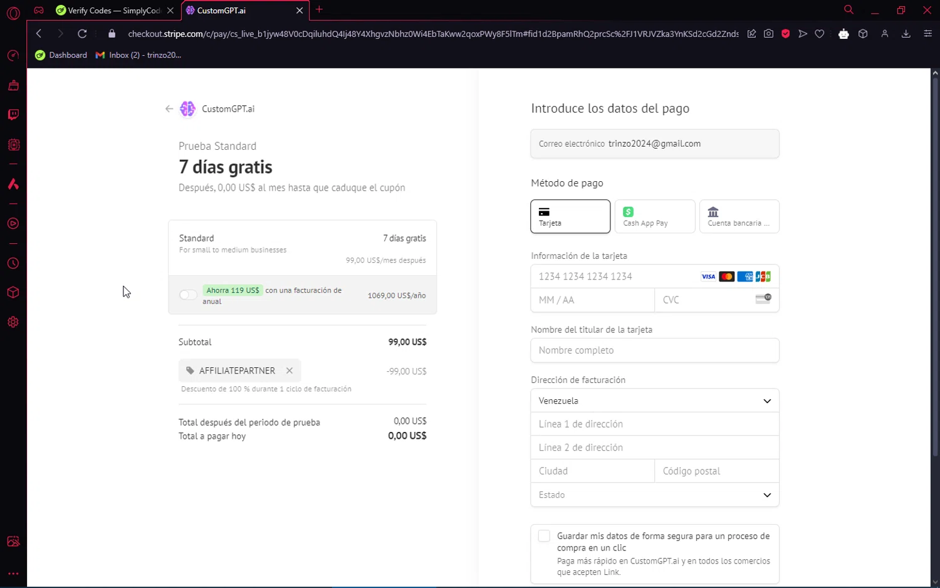Click the CVC card help icon

tap(763, 299)
